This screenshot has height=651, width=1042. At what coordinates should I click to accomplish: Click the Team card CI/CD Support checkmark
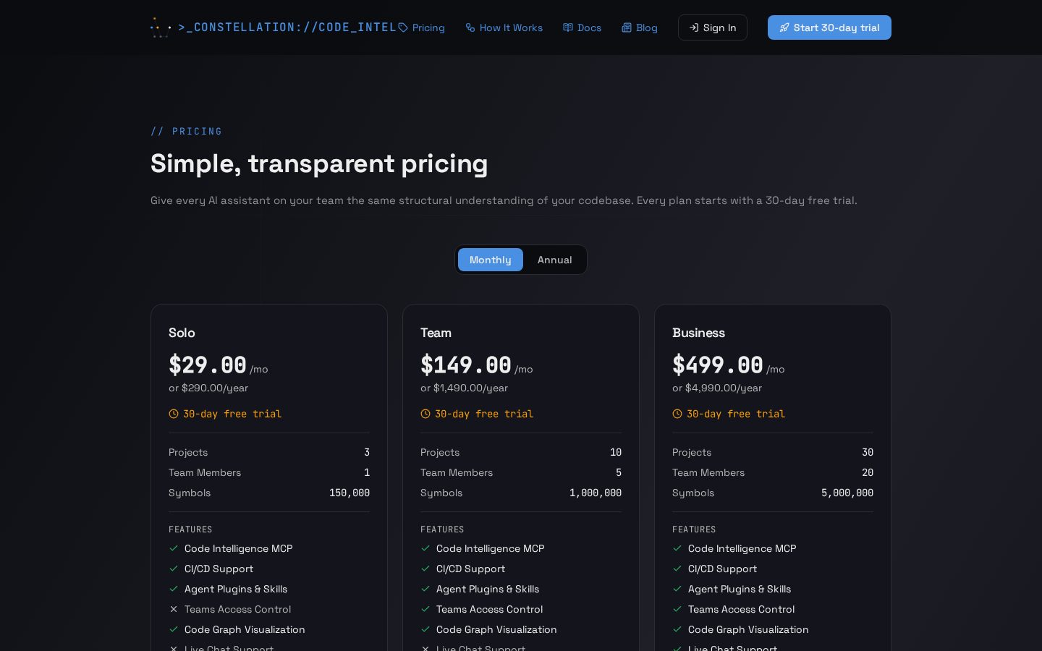tap(425, 569)
